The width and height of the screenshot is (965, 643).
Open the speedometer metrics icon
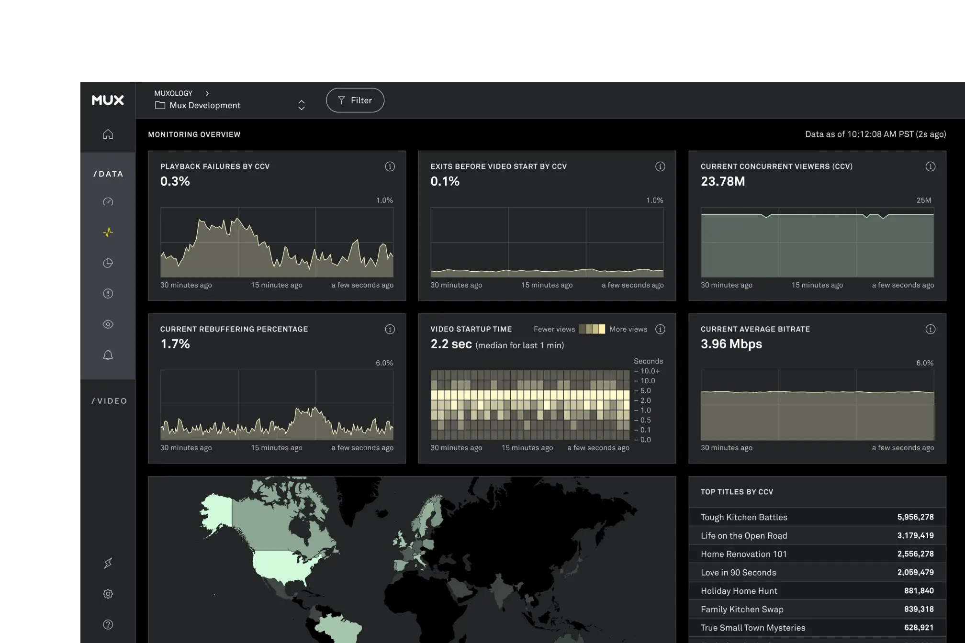pos(108,202)
